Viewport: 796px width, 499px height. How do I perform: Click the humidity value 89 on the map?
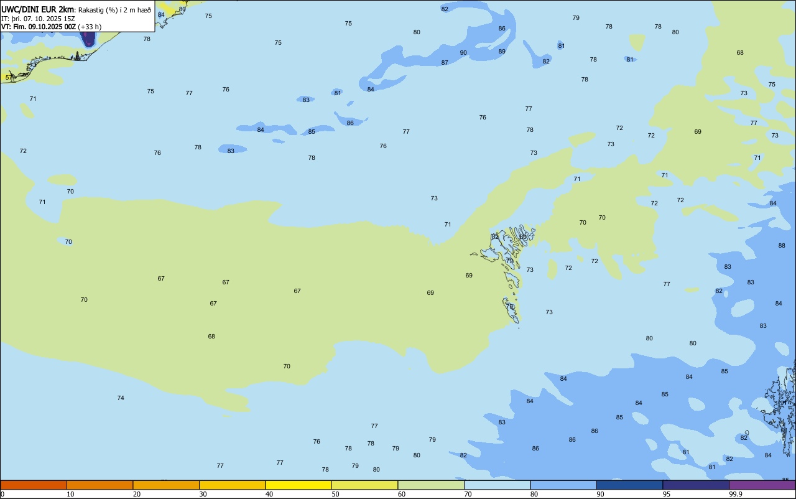(502, 51)
